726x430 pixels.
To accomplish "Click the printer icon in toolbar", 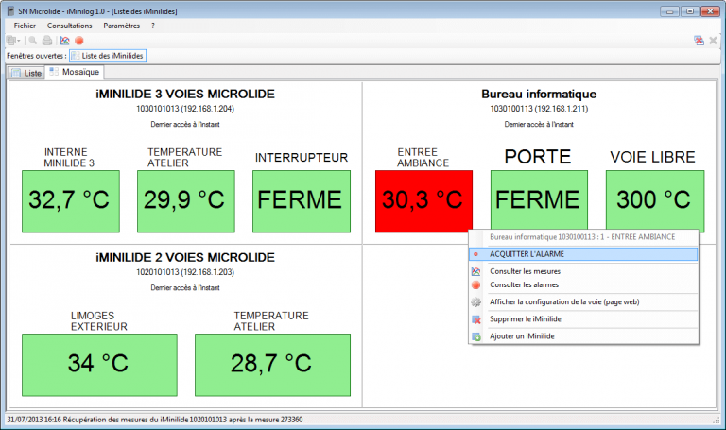I will 47,41.
